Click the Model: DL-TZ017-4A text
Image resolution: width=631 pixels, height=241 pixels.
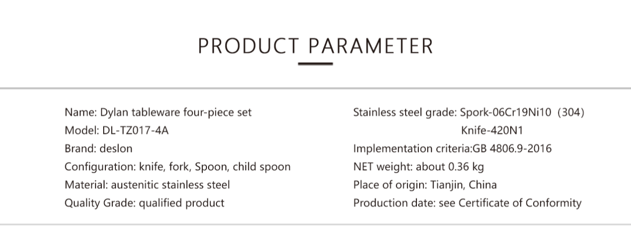point(117,130)
